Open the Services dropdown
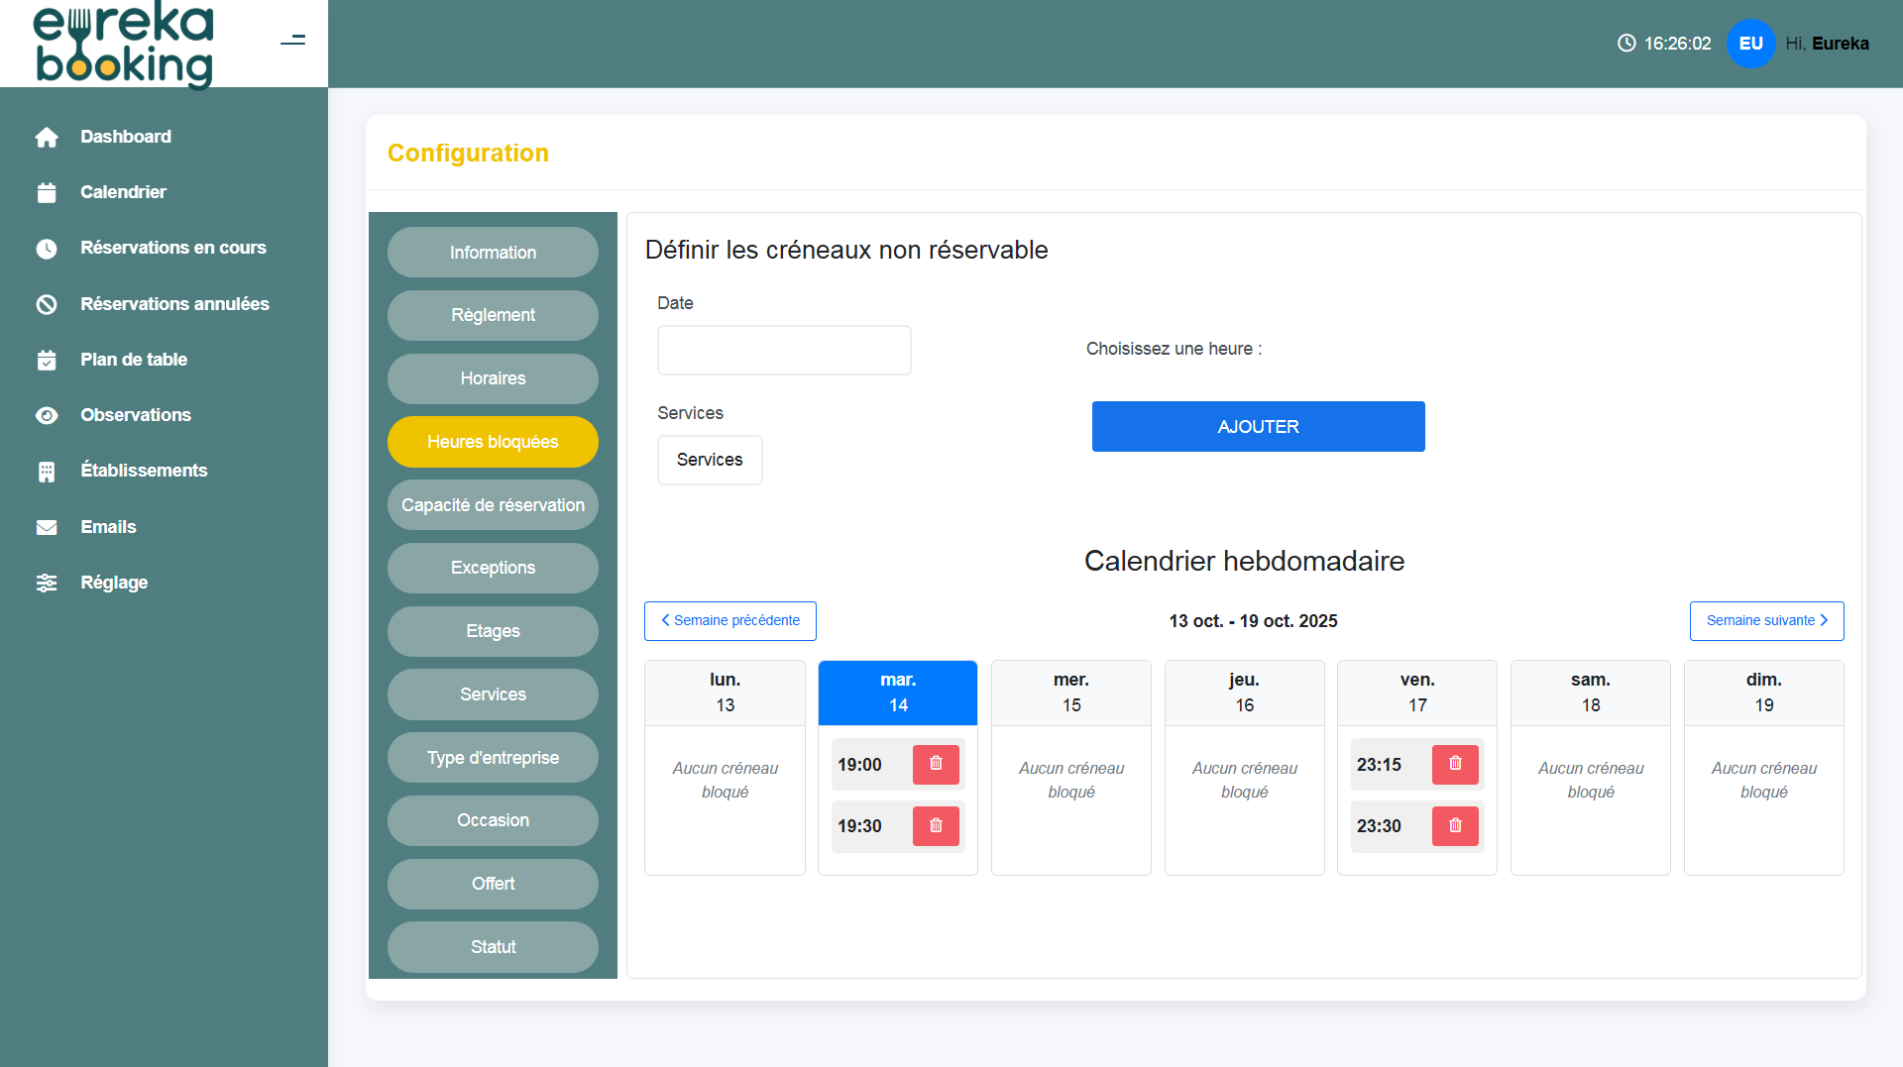Screen dimensions: 1903x1067 click(x=709, y=460)
